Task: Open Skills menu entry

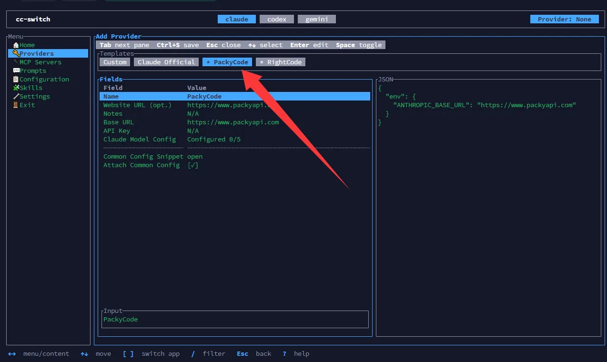Action: pyautogui.click(x=31, y=88)
